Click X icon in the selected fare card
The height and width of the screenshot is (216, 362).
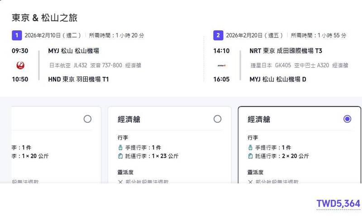pyautogui.click(x=250, y=182)
